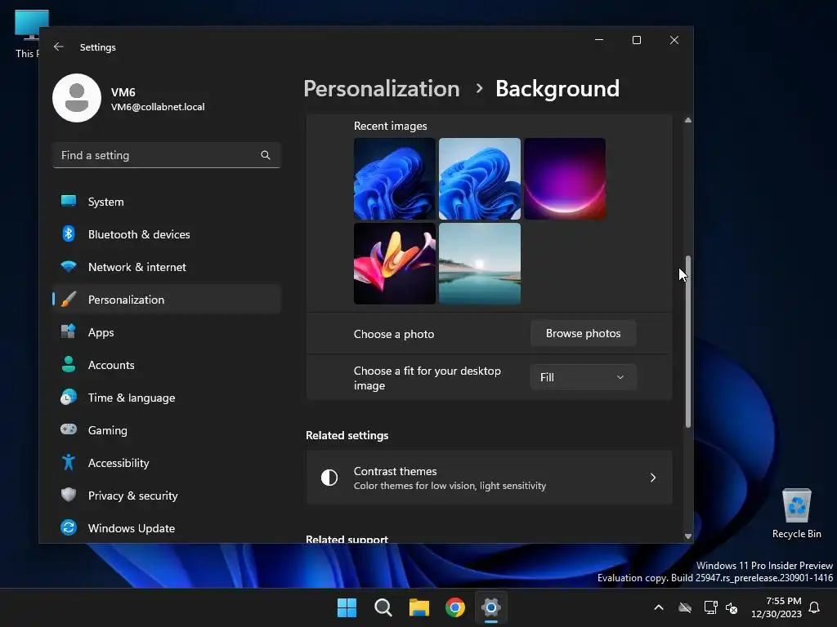
Task: Click 'Choose a fit for your desktop image'
Action: pos(427,378)
